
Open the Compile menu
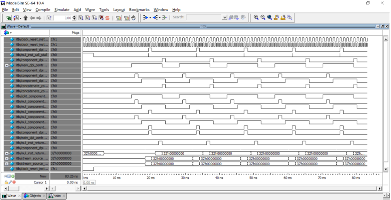(43, 10)
